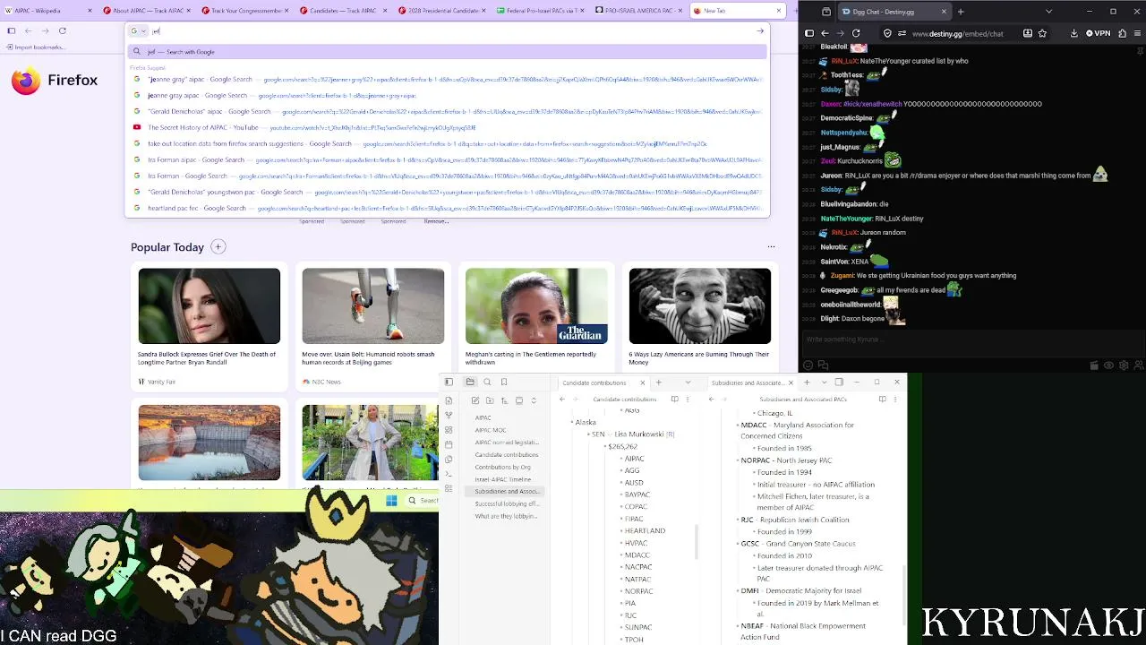Toggle reading view in Subsidiaries pane
This screenshot has height=645, width=1146.
click(x=882, y=400)
